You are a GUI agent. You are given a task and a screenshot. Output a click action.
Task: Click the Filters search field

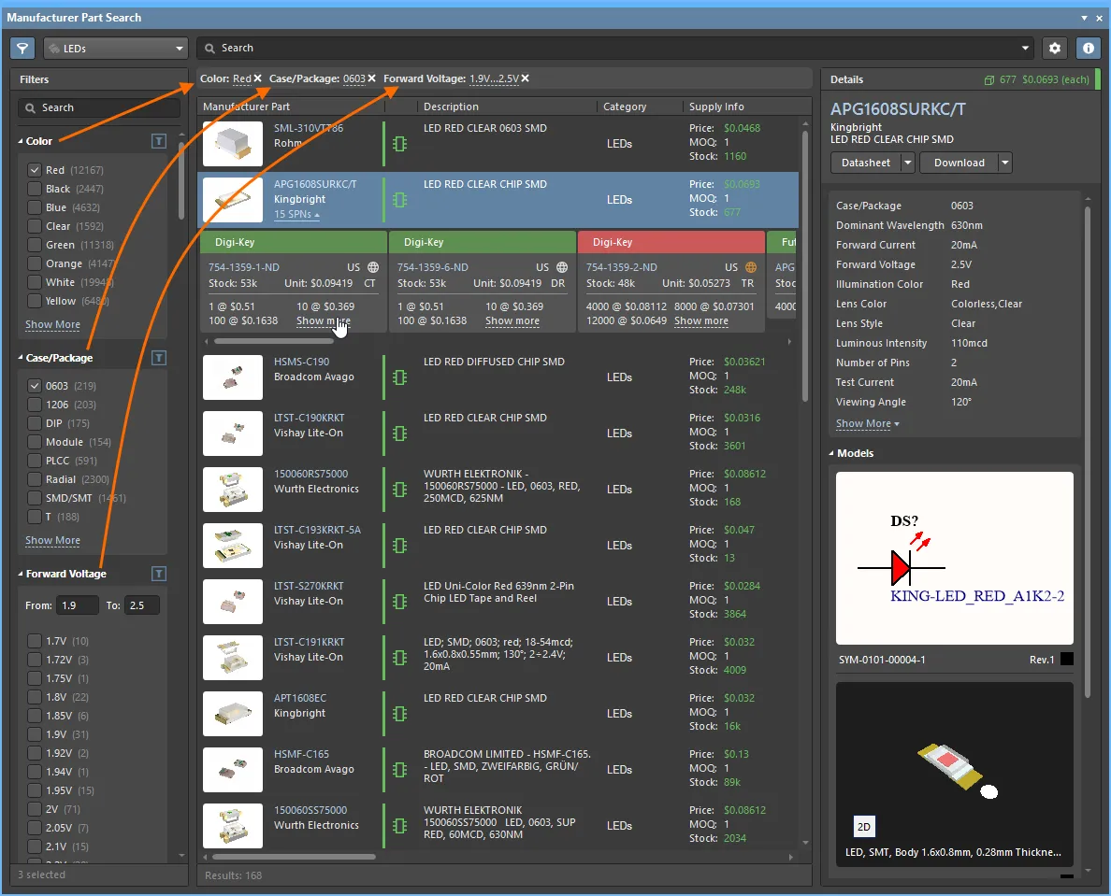tap(98, 107)
